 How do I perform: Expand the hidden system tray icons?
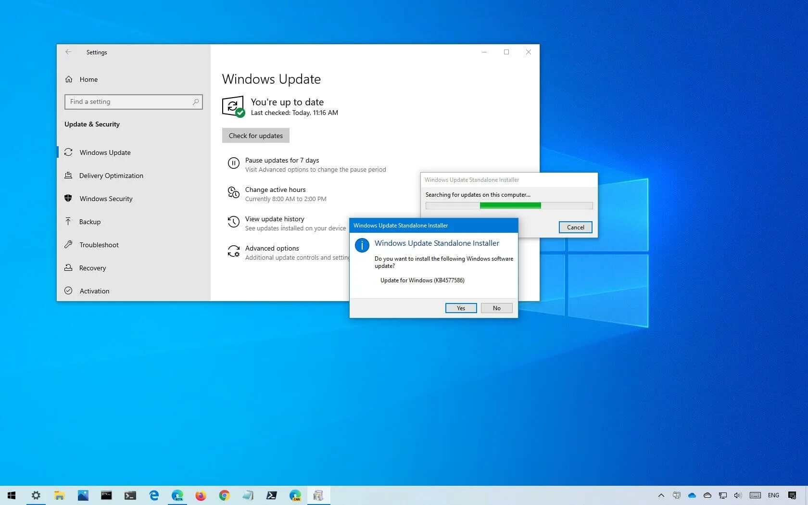tap(661, 495)
